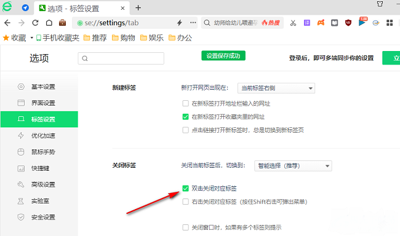The image size is (400, 236).
Task: Enable 关闭窗口时多个标签提示 checkbox
Action: [x=185, y=227]
